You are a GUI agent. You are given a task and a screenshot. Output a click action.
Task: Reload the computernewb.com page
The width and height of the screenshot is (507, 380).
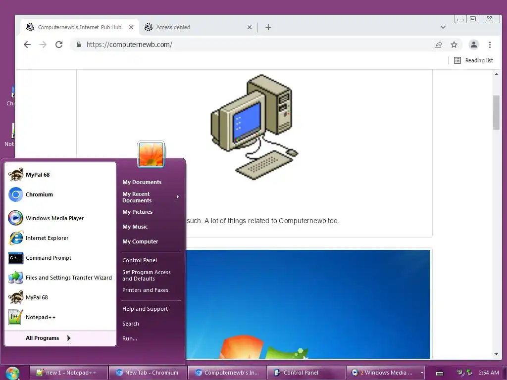tap(59, 45)
